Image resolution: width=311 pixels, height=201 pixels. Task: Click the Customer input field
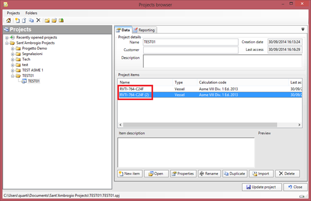[191, 50]
